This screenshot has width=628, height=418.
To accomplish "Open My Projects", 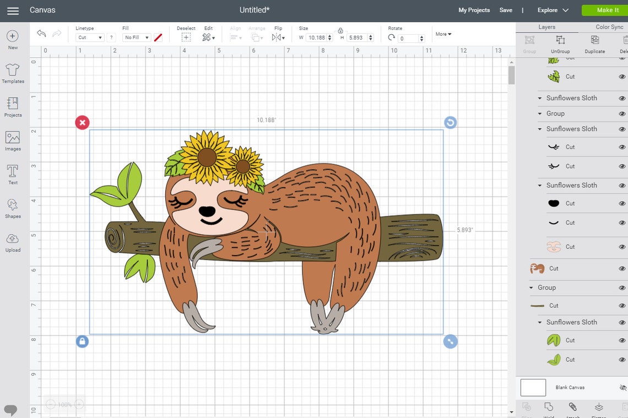I will point(474,9).
